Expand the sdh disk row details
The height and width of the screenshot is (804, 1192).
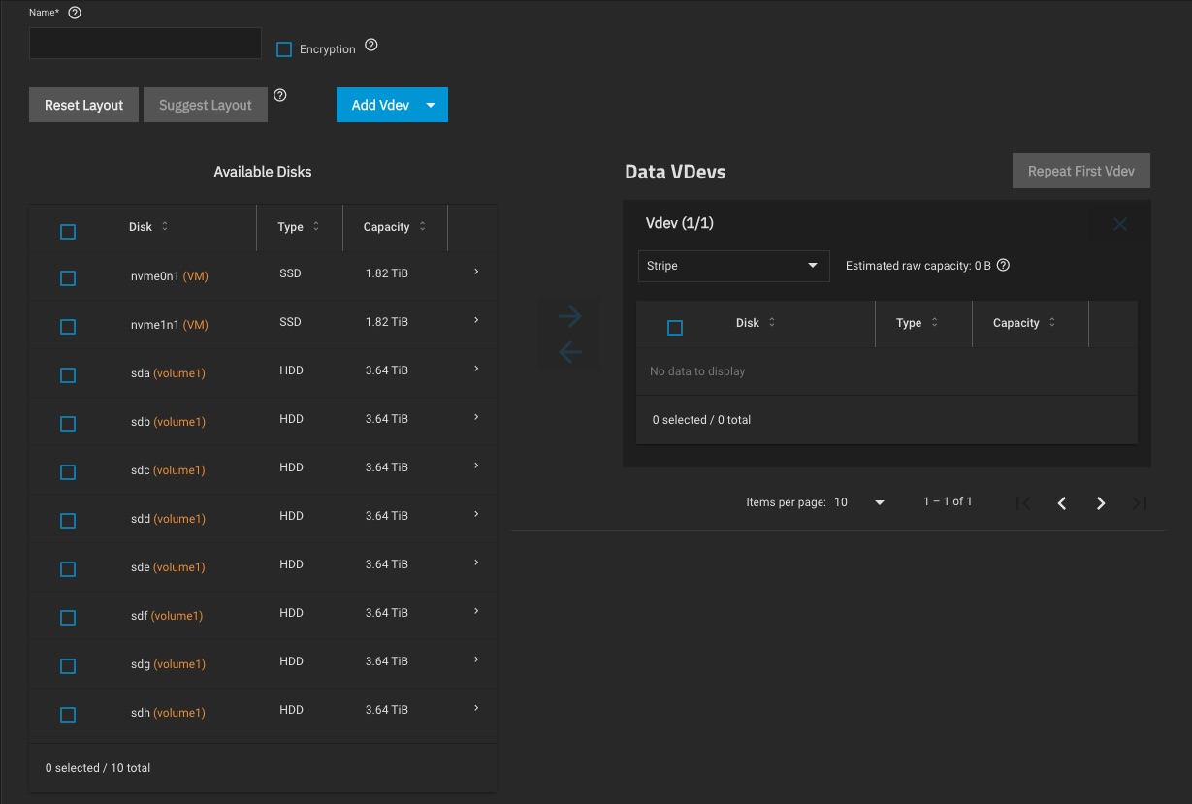click(x=476, y=709)
